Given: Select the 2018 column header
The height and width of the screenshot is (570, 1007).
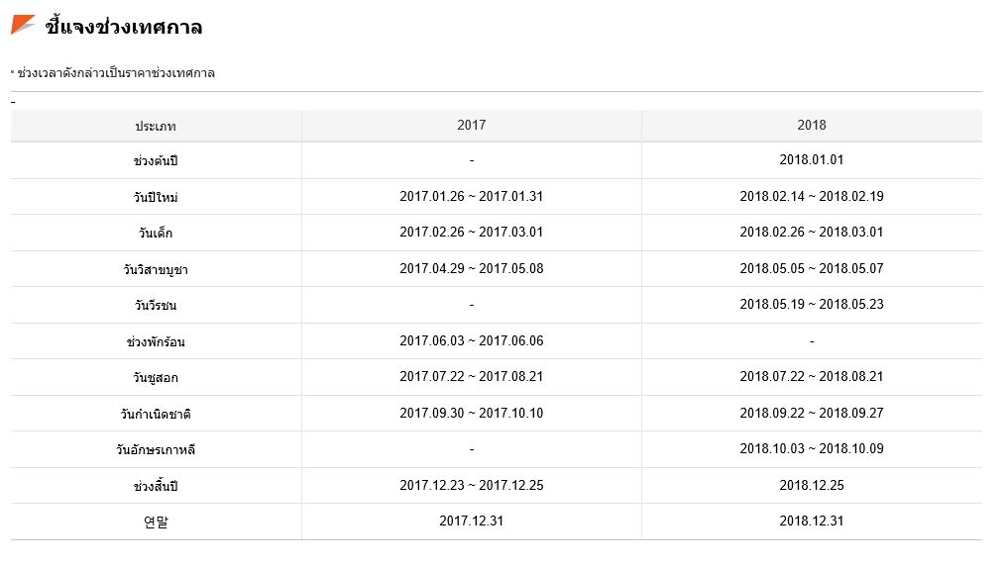Looking at the screenshot, I should pyautogui.click(x=812, y=125).
